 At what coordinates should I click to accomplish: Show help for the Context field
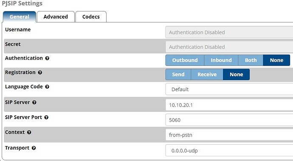[29, 132]
